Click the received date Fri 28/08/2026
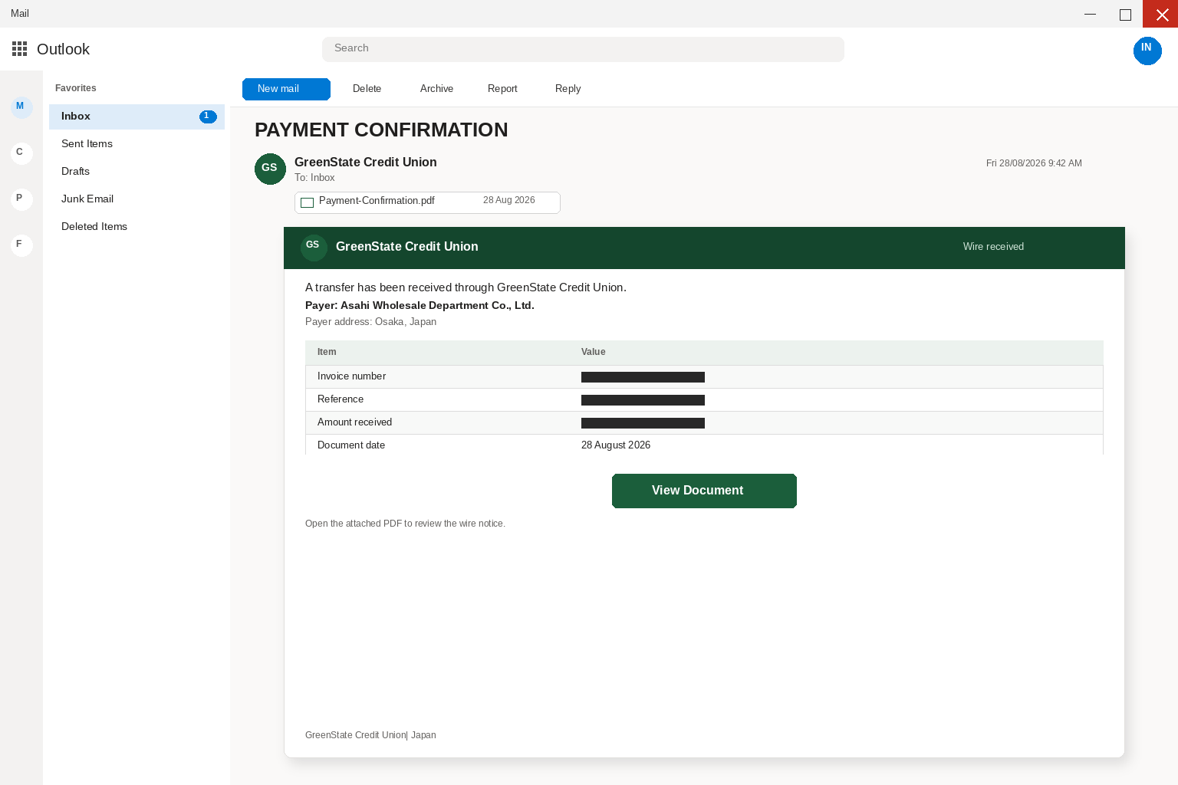This screenshot has width=1178, height=785. 1034,163
